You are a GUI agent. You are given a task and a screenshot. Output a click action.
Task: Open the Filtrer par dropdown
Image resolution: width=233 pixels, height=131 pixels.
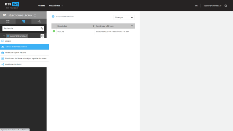coord(124,18)
